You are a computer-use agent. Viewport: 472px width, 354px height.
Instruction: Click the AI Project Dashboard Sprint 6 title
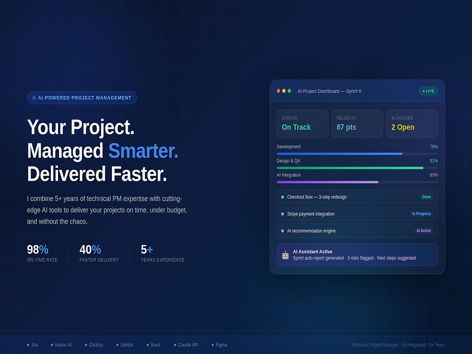point(329,91)
